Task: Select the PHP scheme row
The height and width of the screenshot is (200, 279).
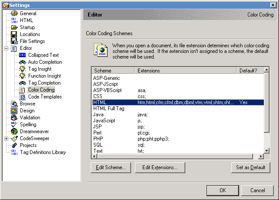Action: [178, 139]
